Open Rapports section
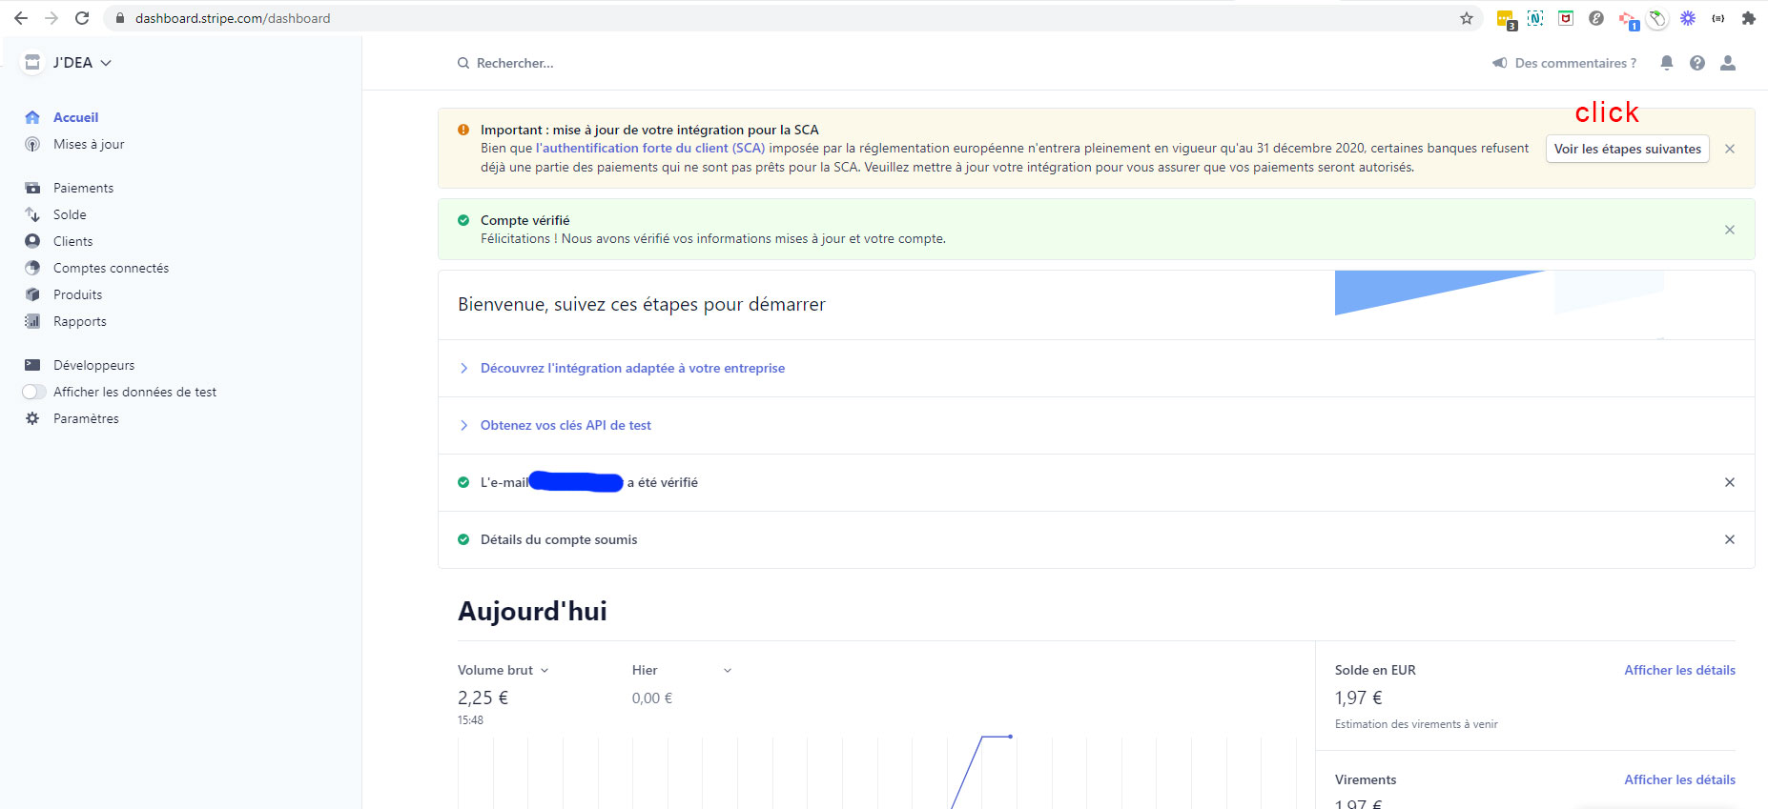Viewport: 1768px width, 809px height. 80,321
